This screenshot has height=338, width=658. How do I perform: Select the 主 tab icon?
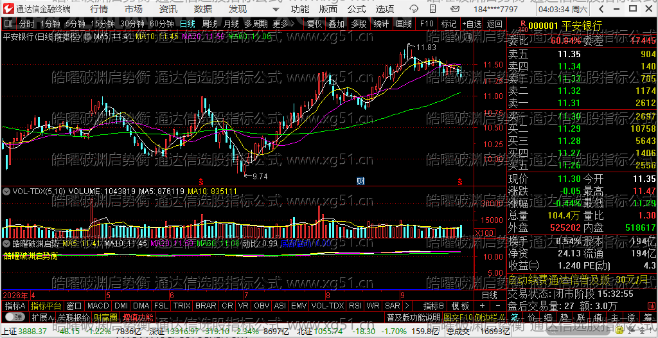(x=614, y=317)
